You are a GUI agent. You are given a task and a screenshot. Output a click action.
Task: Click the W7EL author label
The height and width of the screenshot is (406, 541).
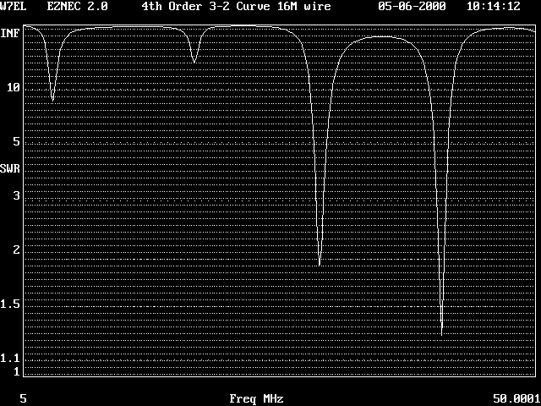coord(14,6)
